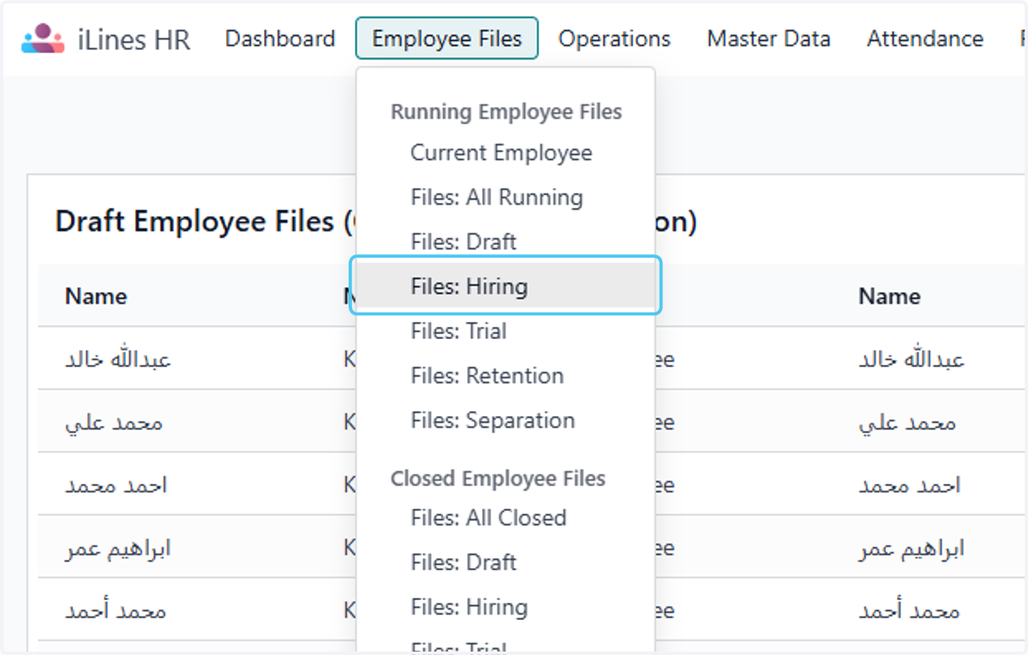The width and height of the screenshot is (1028, 655).
Task: Select ابراهيم عمر in right table
Action: pyautogui.click(x=911, y=548)
